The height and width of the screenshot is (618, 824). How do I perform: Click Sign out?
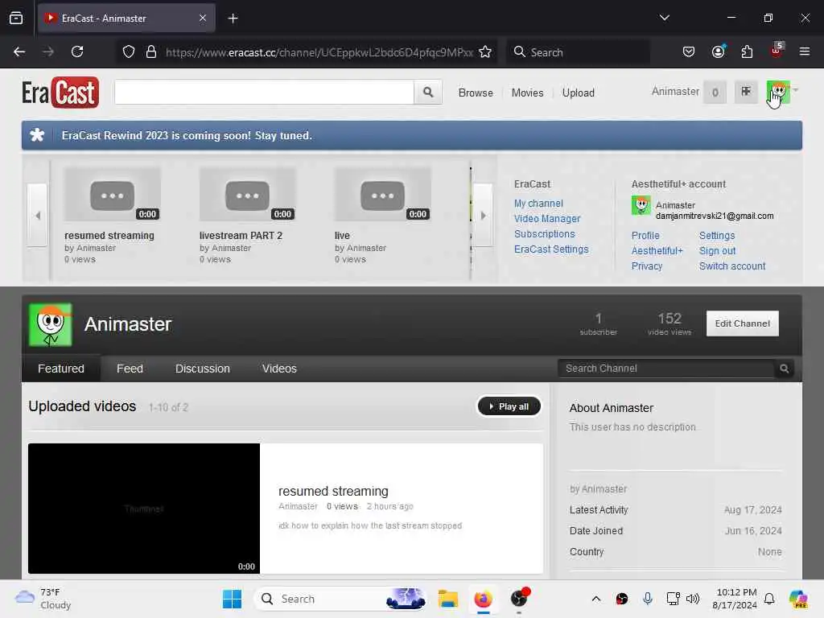(x=717, y=251)
